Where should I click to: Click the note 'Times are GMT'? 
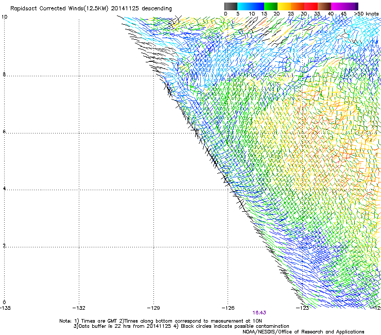click(99, 321)
